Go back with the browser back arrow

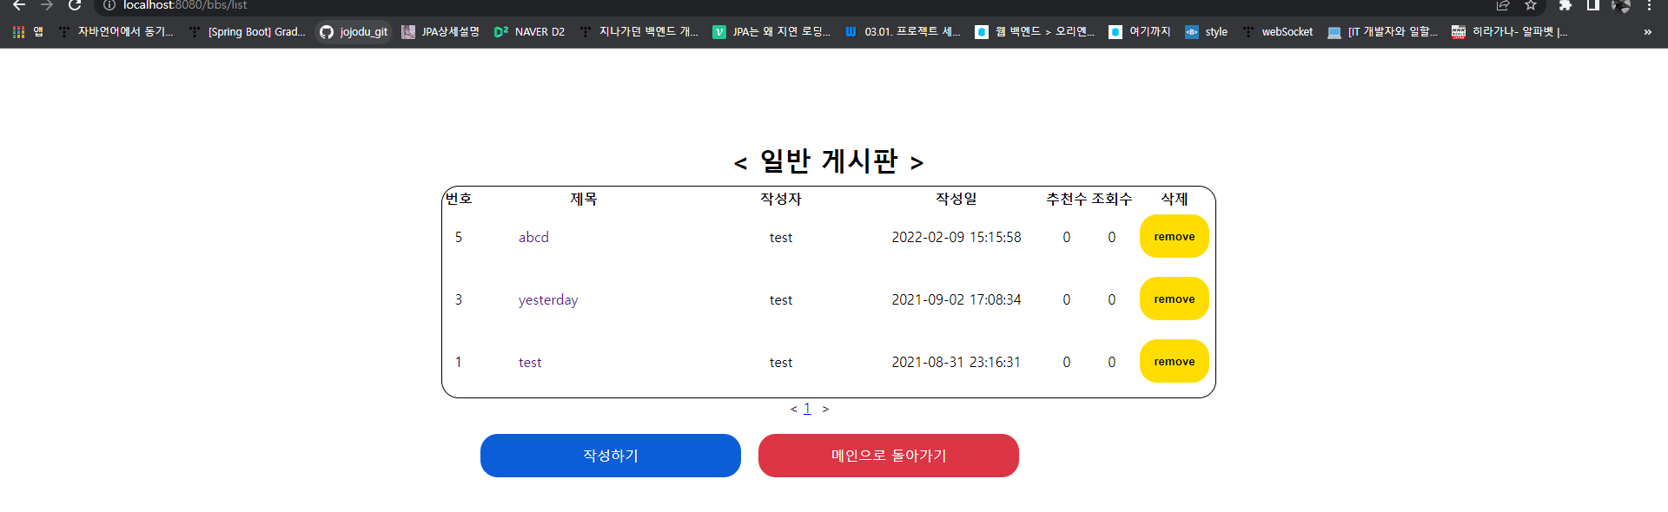pos(18,5)
